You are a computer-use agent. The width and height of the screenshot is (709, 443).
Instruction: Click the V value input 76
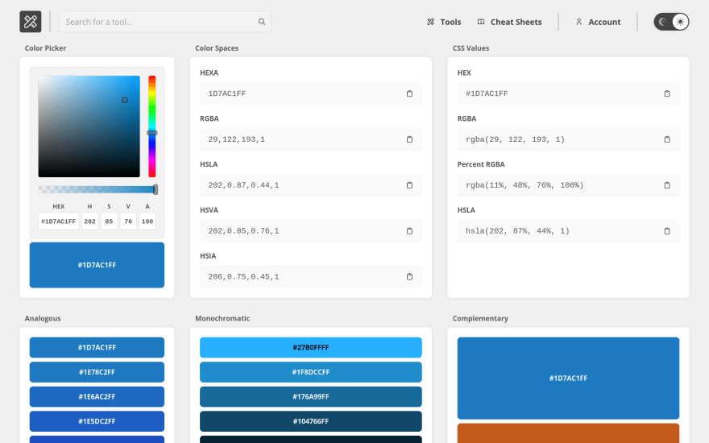point(128,221)
